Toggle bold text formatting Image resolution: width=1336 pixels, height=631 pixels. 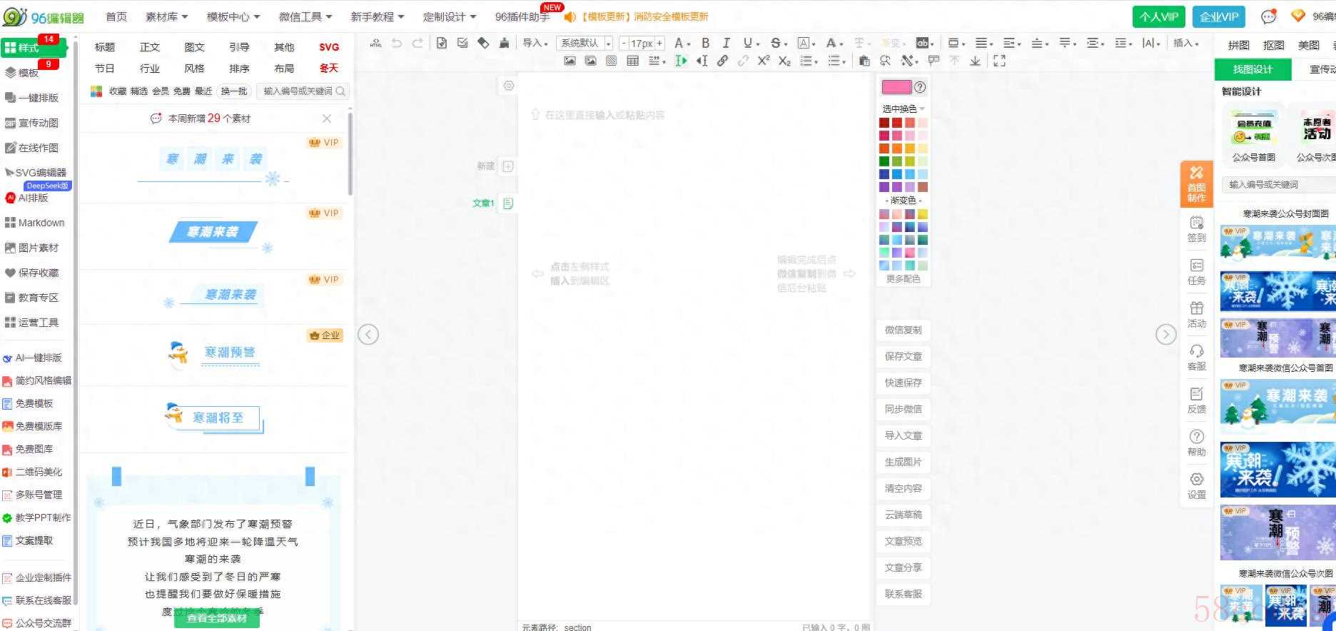coord(705,43)
